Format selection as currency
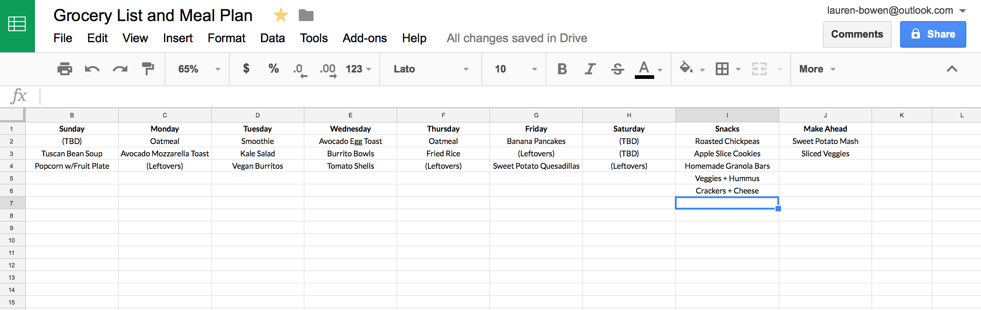 point(246,69)
